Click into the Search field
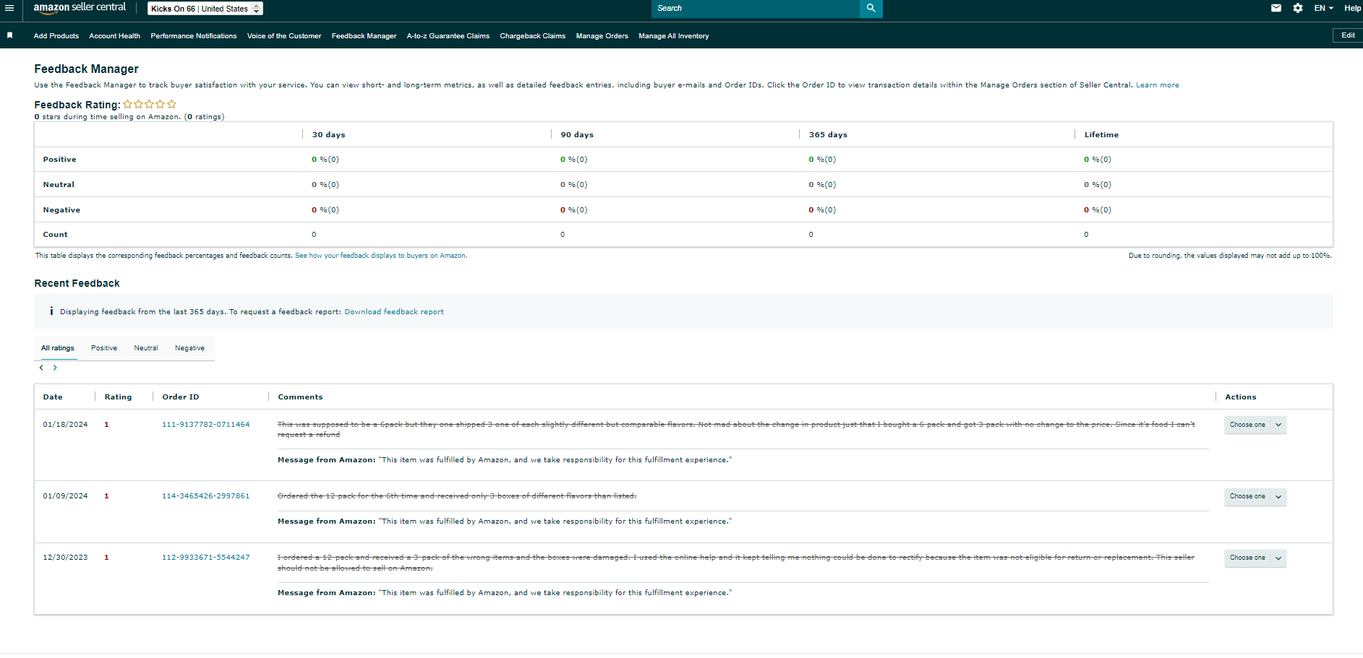This screenshot has height=658, width=1363. coord(756,8)
